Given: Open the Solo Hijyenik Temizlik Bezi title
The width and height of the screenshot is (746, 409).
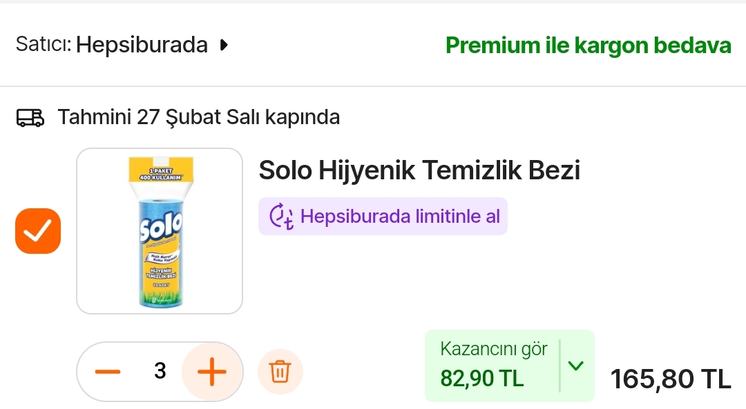Looking at the screenshot, I should click(x=419, y=170).
